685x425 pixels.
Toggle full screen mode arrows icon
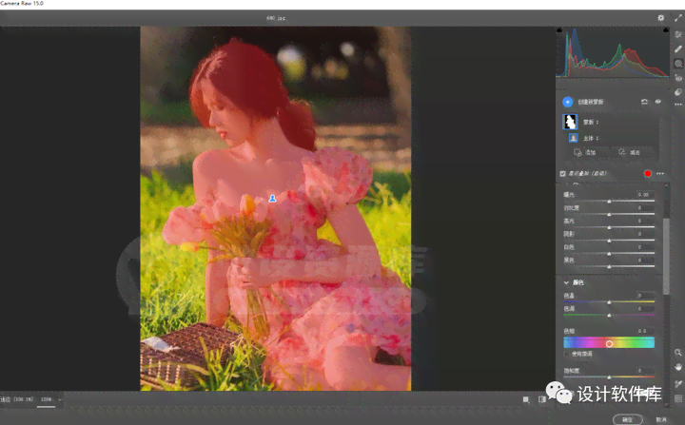click(x=678, y=18)
